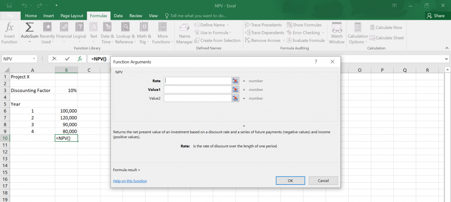Viewport: 451px width, 202px height.
Task: Click into the Rate input field
Action: coord(198,81)
